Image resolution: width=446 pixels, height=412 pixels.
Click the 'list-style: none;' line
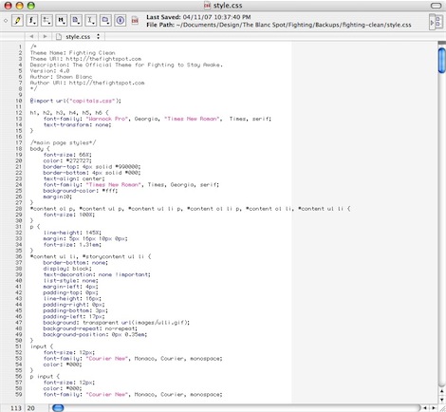click(71, 281)
